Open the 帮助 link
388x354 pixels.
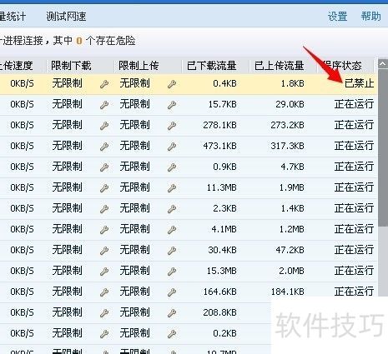click(x=370, y=17)
